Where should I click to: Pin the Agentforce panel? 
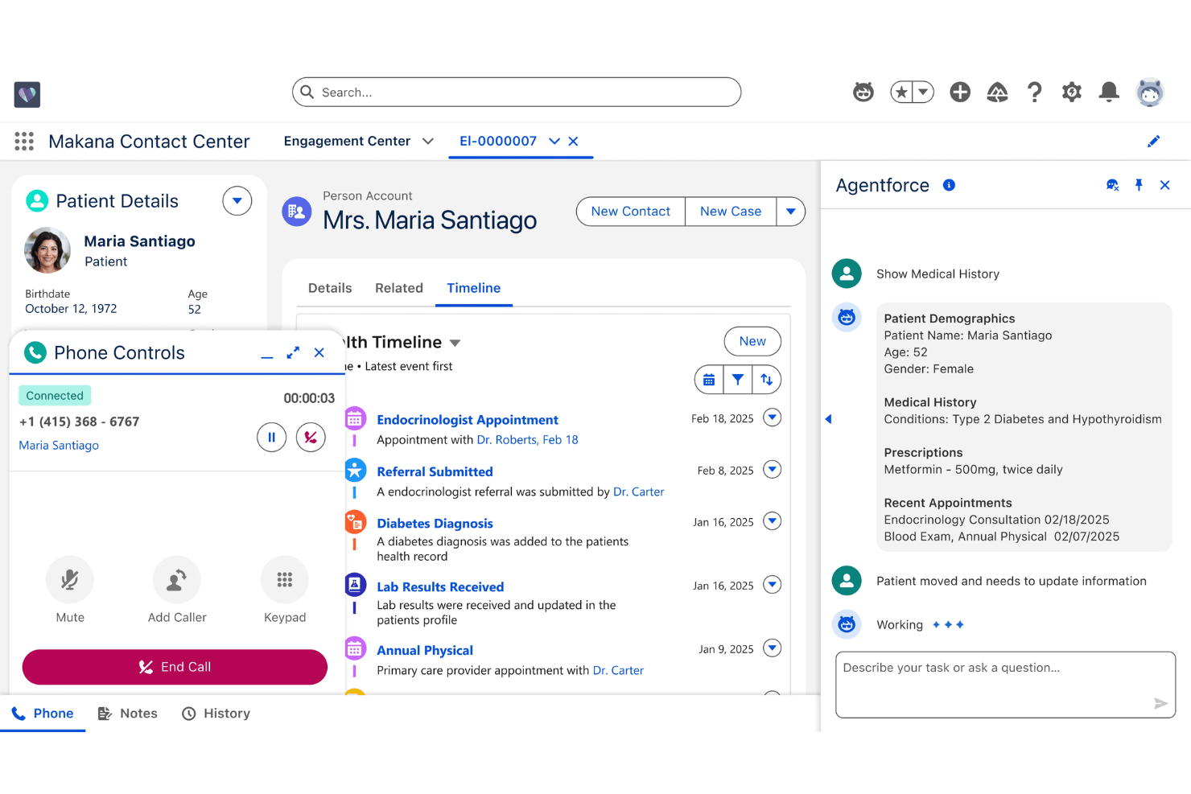pos(1139,185)
